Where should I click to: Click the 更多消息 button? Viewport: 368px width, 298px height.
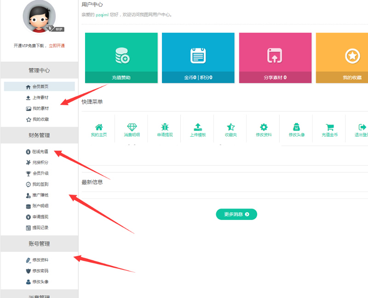click(236, 214)
